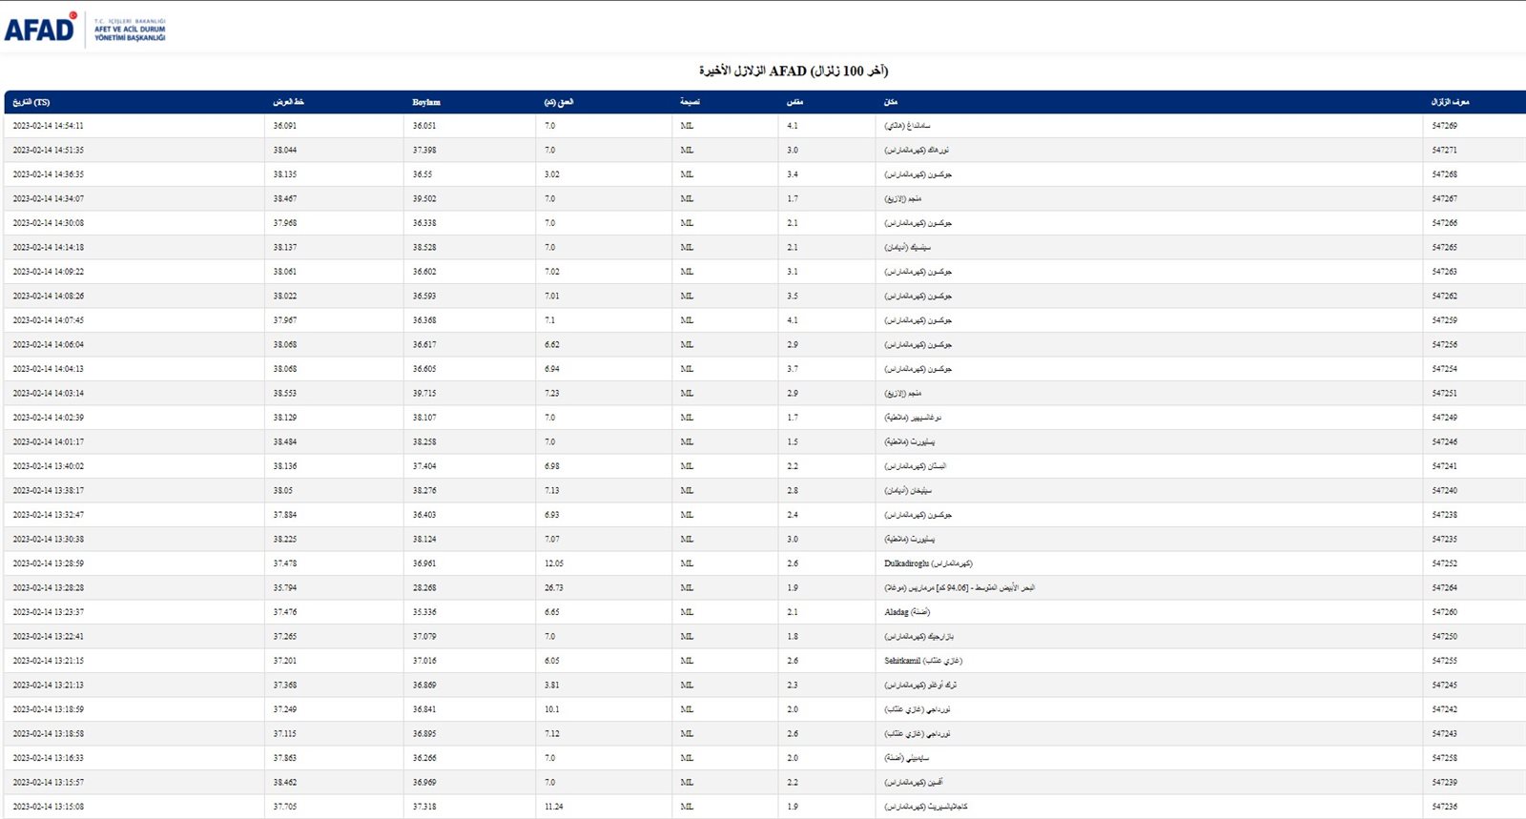Image resolution: width=1526 pixels, height=819 pixels.
Task: Click the 2023-02-14 14:07:45 date cell
Action: tap(49, 320)
